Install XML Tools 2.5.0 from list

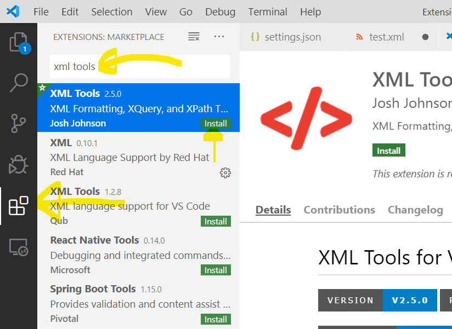tap(216, 123)
